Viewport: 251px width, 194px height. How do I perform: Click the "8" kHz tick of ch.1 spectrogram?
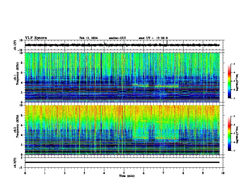[x=22, y=63]
